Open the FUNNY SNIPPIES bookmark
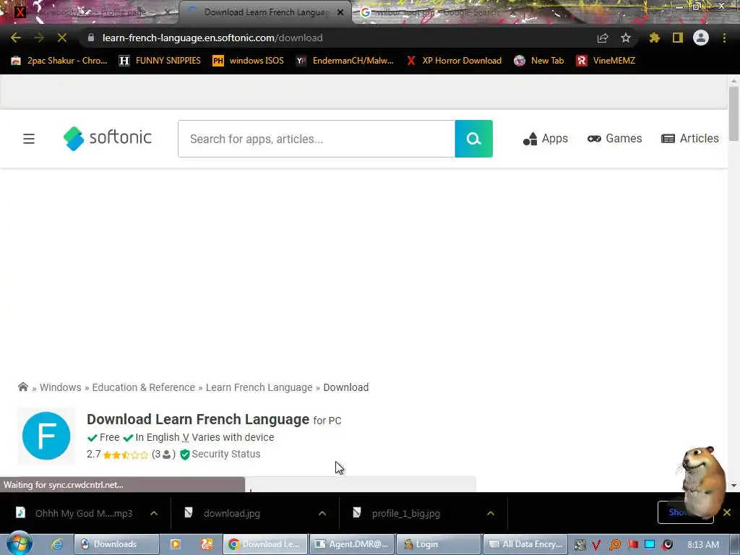The height and width of the screenshot is (555, 740). pos(160,61)
